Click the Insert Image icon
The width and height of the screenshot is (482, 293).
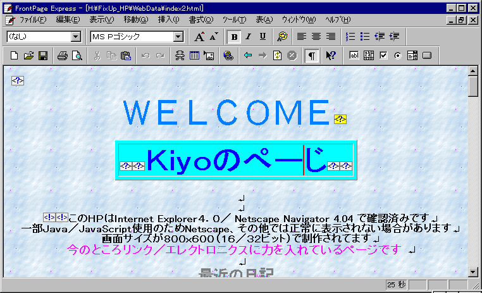tap(209, 56)
